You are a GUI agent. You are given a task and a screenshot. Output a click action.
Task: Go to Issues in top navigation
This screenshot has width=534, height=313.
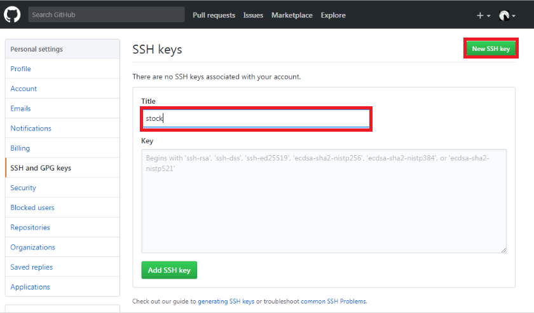pos(253,15)
